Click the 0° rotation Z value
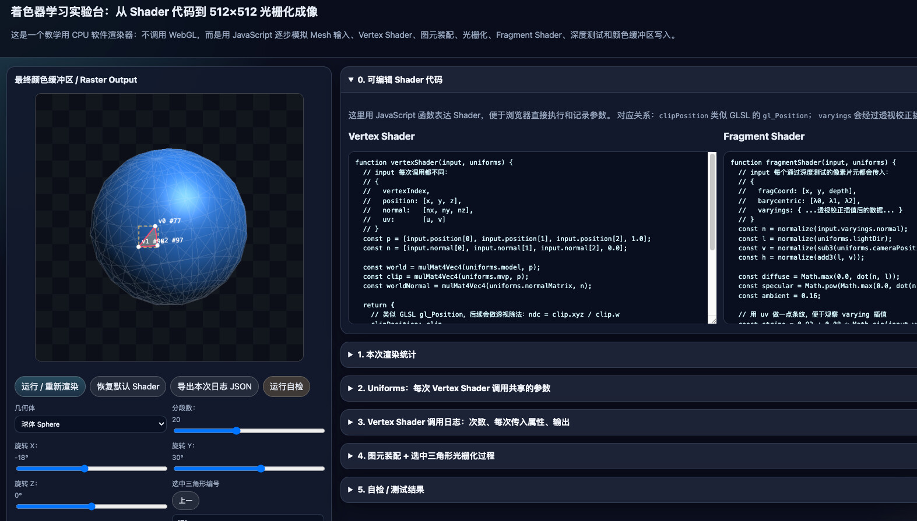Screen dimensions: 917x521 point(18,495)
